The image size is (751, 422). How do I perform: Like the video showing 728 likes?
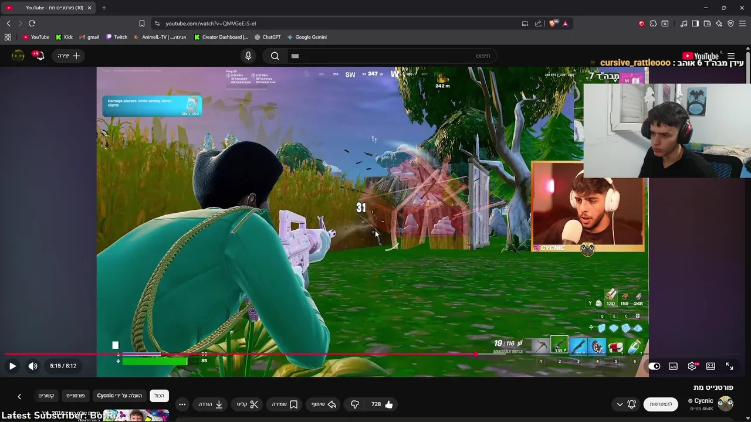click(x=382, y=404)
